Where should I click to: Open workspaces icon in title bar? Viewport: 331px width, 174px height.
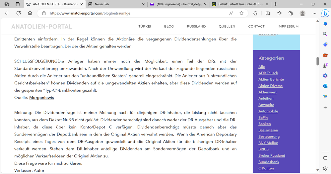[x=7, y=4]
